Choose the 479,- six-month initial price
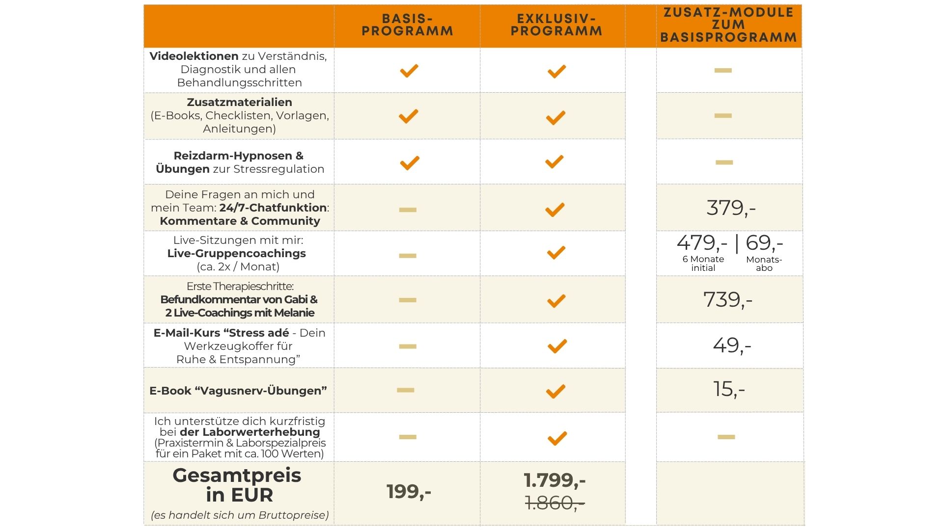 [x=702, y=243]
